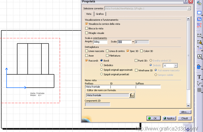Screen dimensions: 203x132
Task: Click the framed text 'A' icon
Action: [199, 56]
